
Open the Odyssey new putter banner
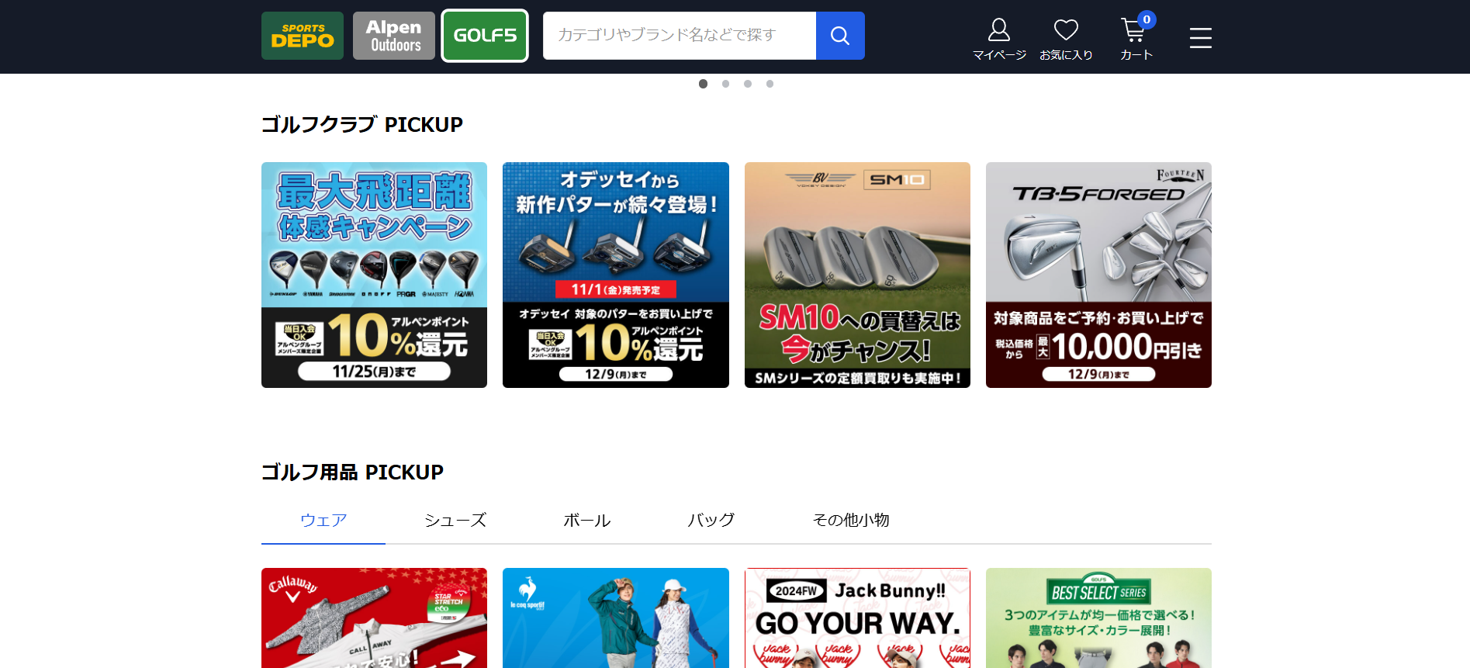615,275
